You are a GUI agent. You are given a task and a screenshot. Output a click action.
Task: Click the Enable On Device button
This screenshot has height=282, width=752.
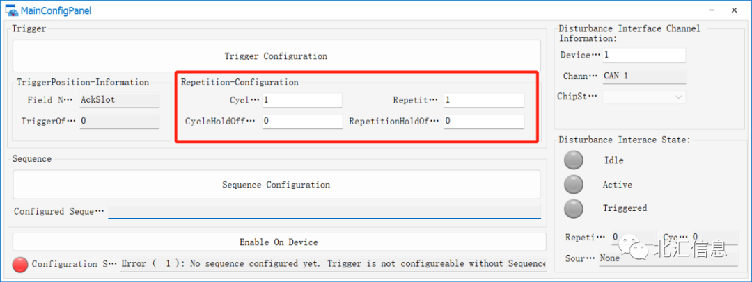click(279, 242)
